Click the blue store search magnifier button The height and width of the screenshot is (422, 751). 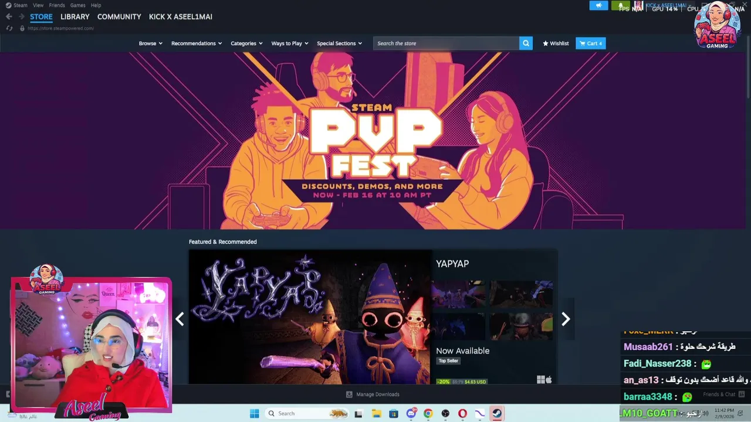pyautogui.click(x=526, y=43)
